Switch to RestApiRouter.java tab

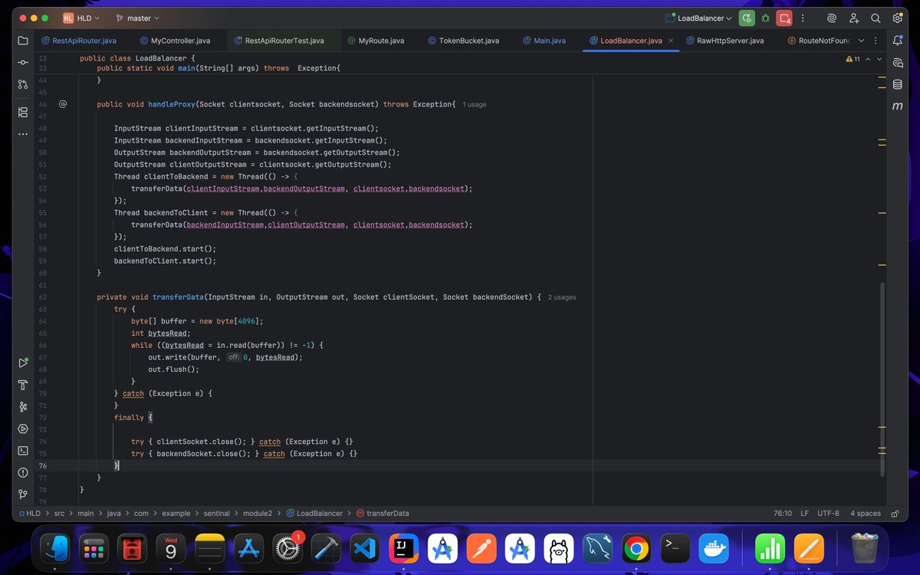(79, 41)
